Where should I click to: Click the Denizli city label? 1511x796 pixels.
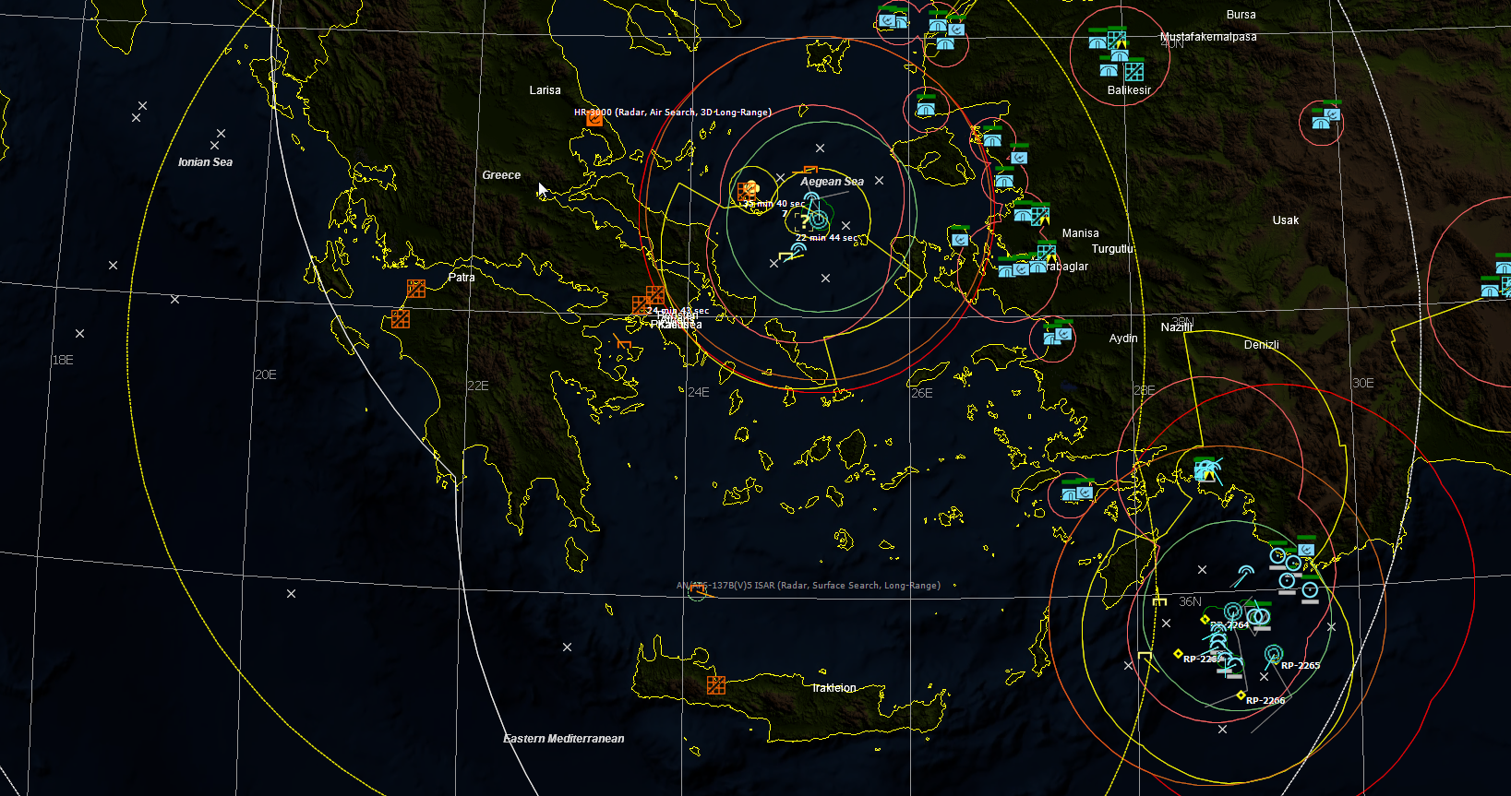tap(1261, 345)
